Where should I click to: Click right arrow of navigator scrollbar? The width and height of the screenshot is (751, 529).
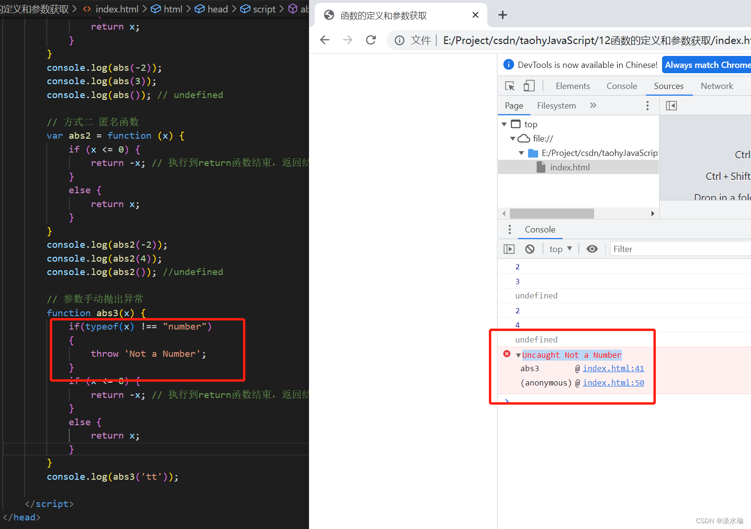click(653, 213)
